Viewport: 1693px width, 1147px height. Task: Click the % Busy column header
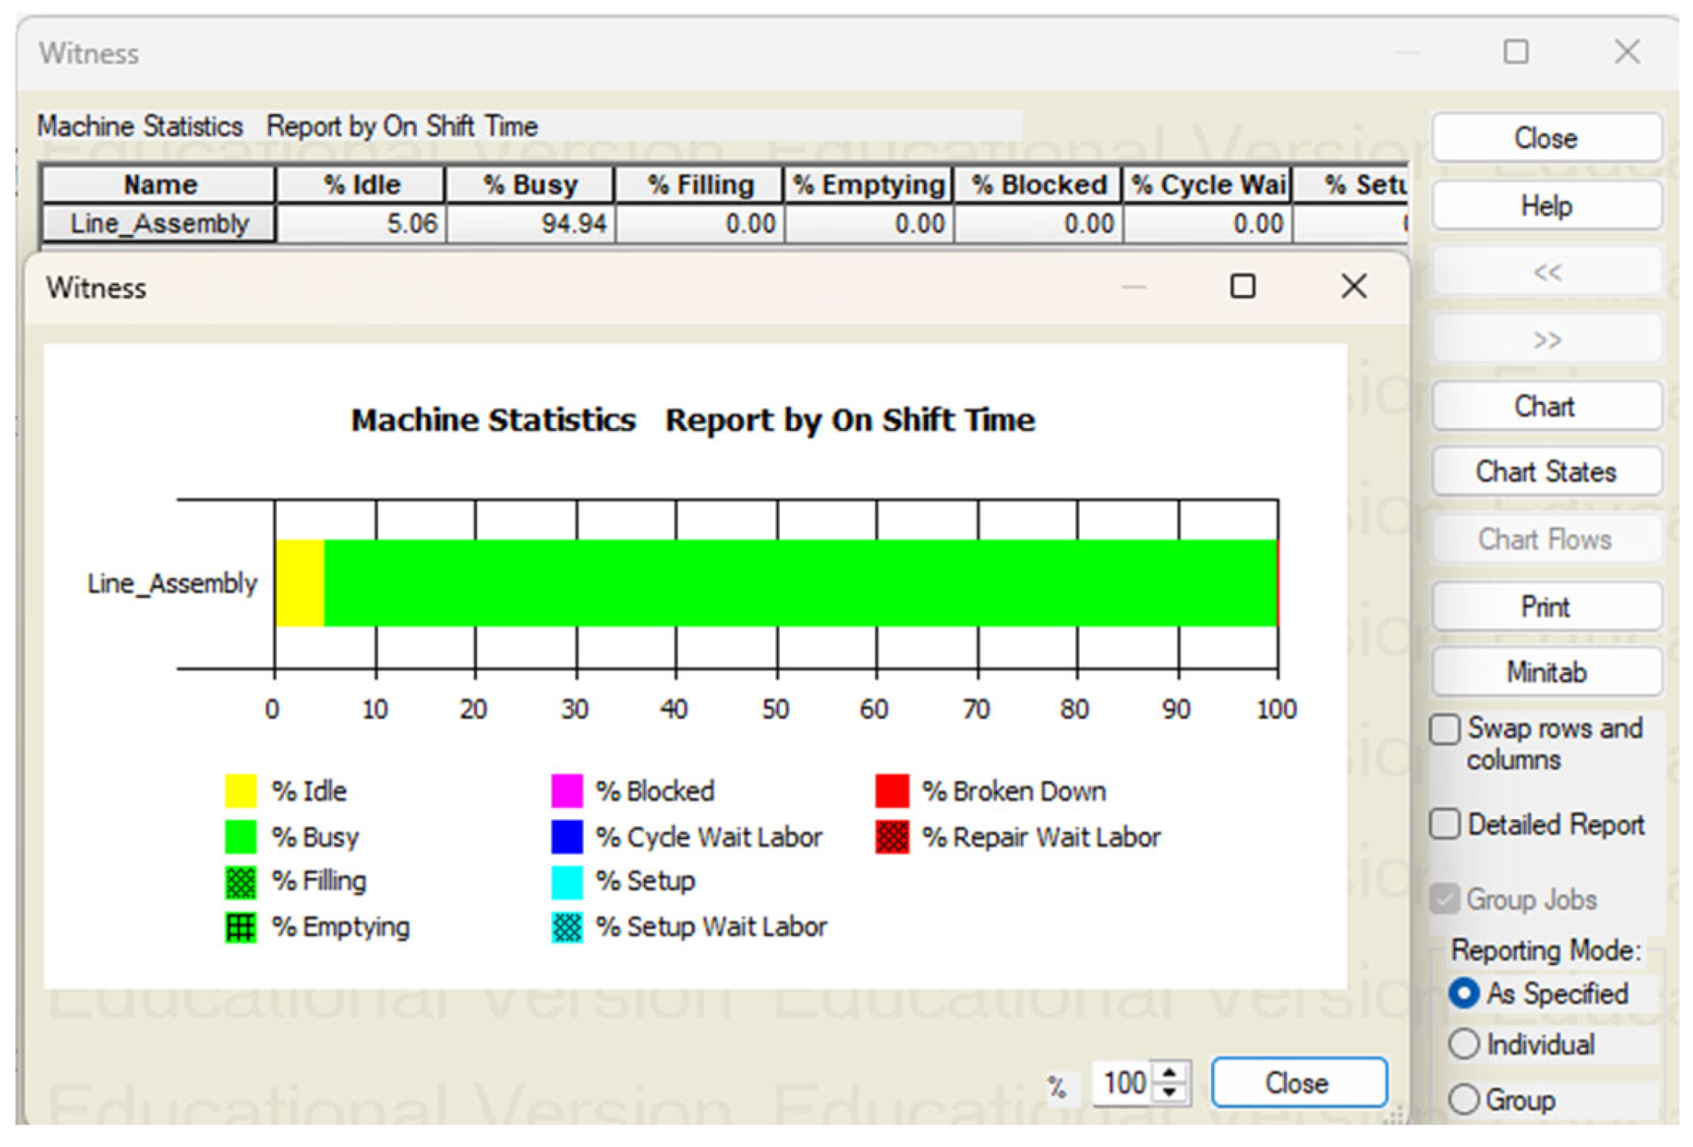tap(530, 184)
